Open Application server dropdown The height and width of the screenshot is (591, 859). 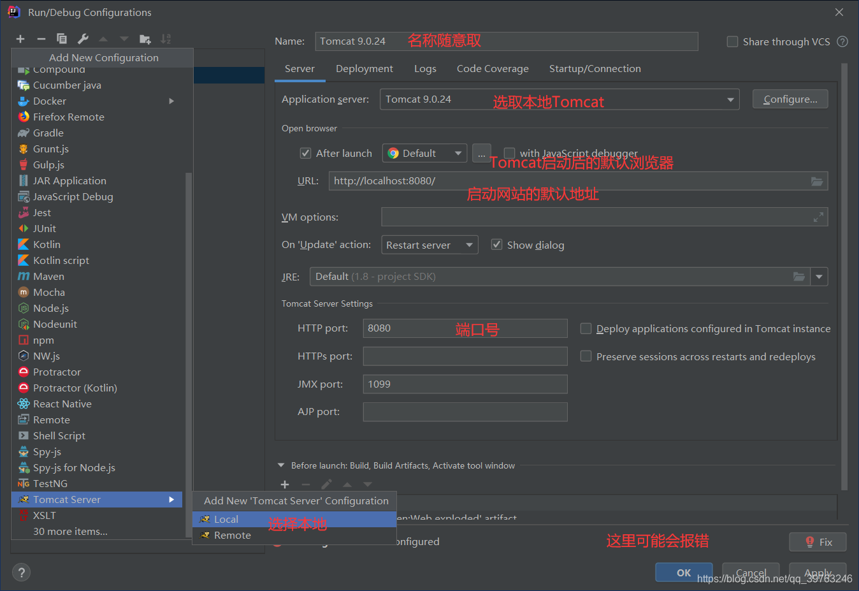559,99
